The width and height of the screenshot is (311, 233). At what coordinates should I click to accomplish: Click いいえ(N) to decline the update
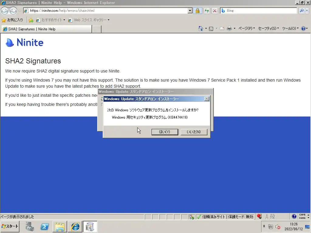pyautogui.click(x=194, y=132)
